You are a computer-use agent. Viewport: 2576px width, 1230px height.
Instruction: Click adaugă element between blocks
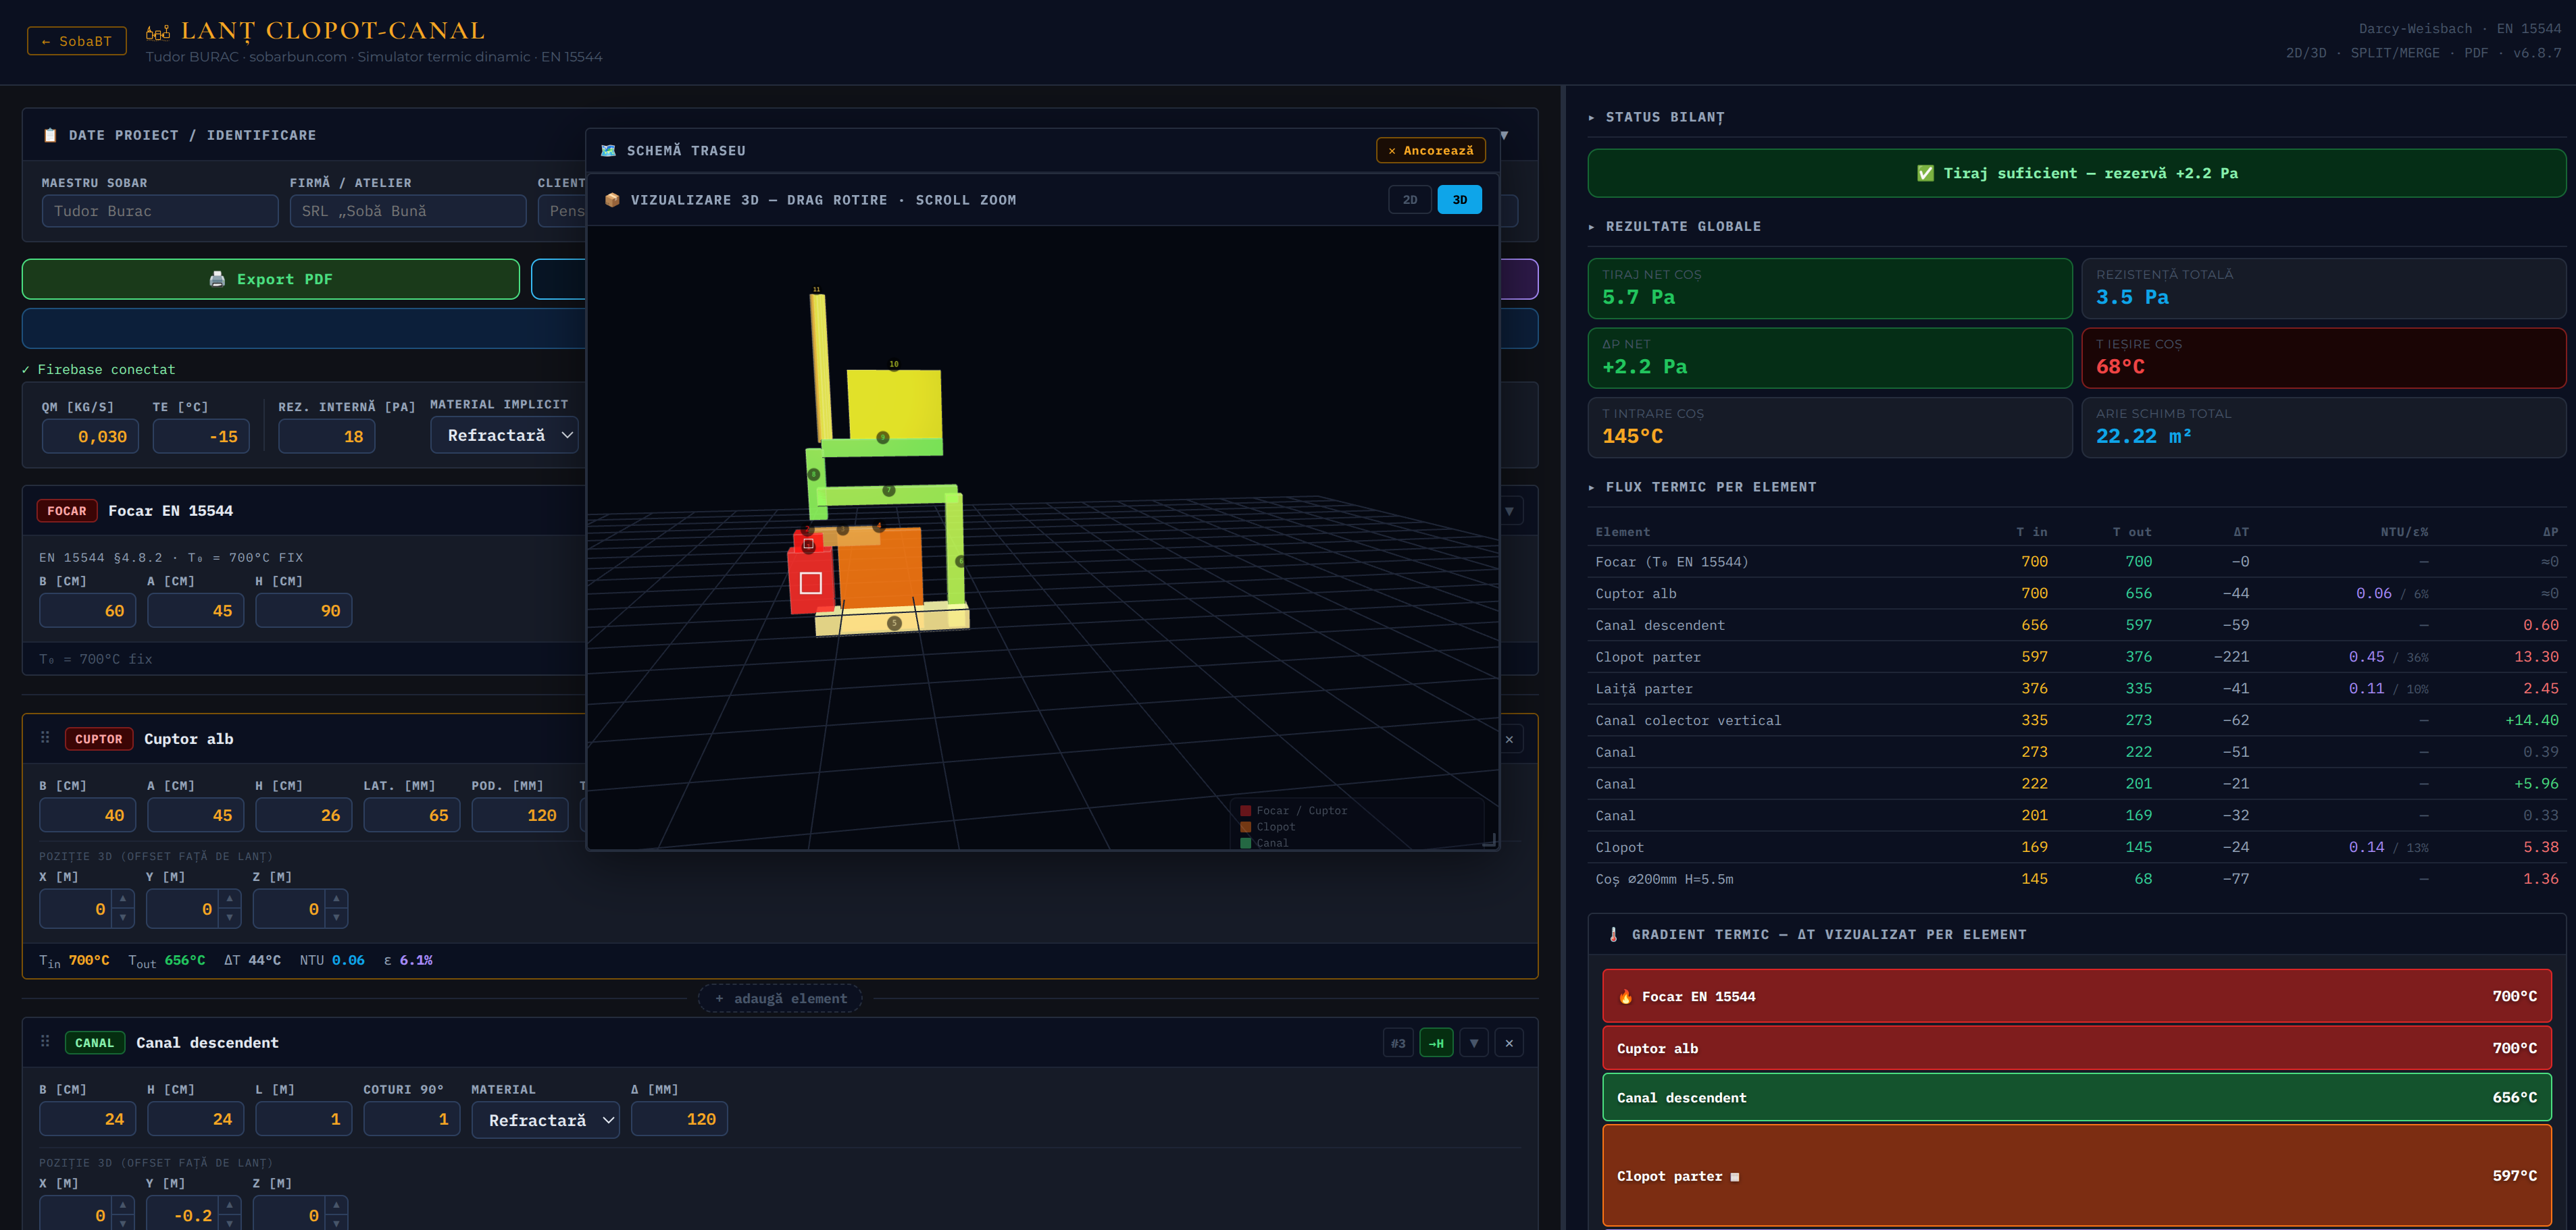(780, 998)
